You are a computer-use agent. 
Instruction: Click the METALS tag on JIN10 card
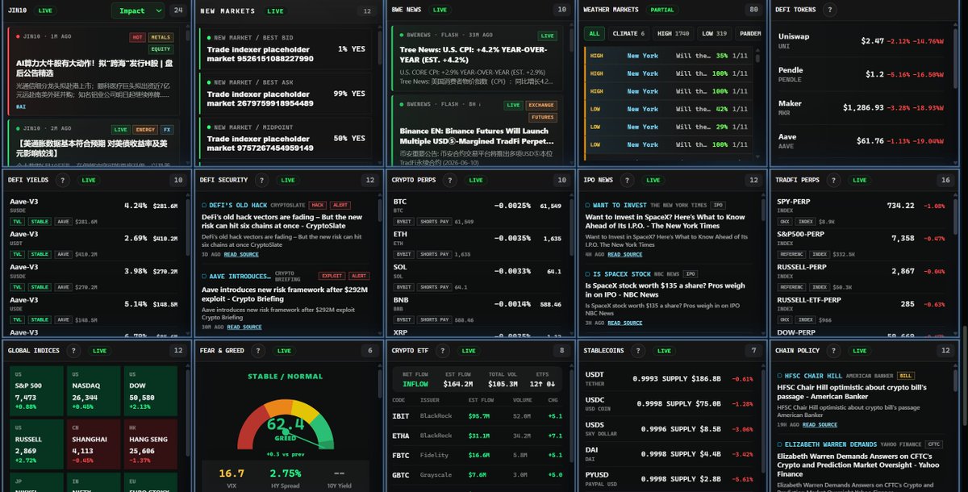coord(161,37)
